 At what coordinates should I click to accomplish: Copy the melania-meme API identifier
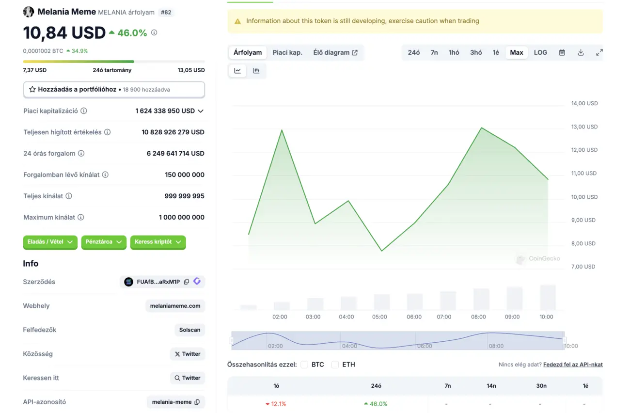click(x=197, y=402)
